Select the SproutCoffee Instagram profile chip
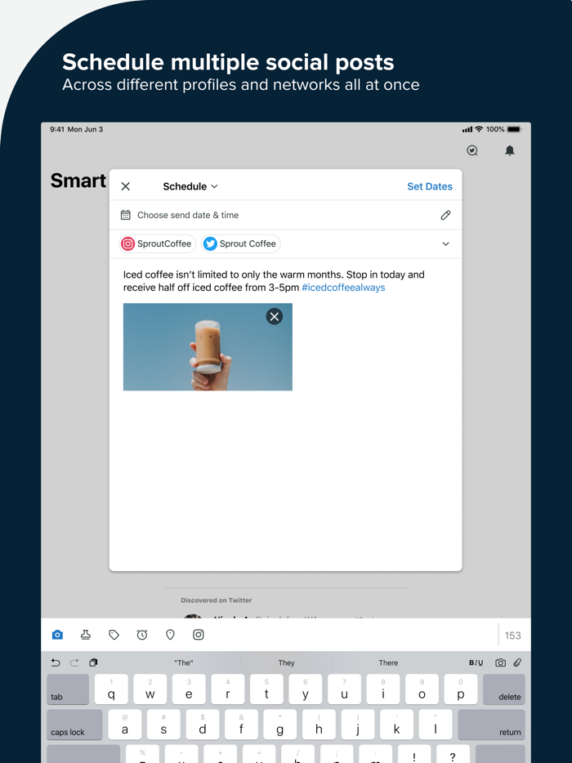572x763 pixels. [157, 243]
